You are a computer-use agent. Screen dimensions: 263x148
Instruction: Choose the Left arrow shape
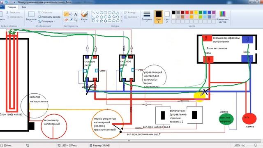click(114, 17)
